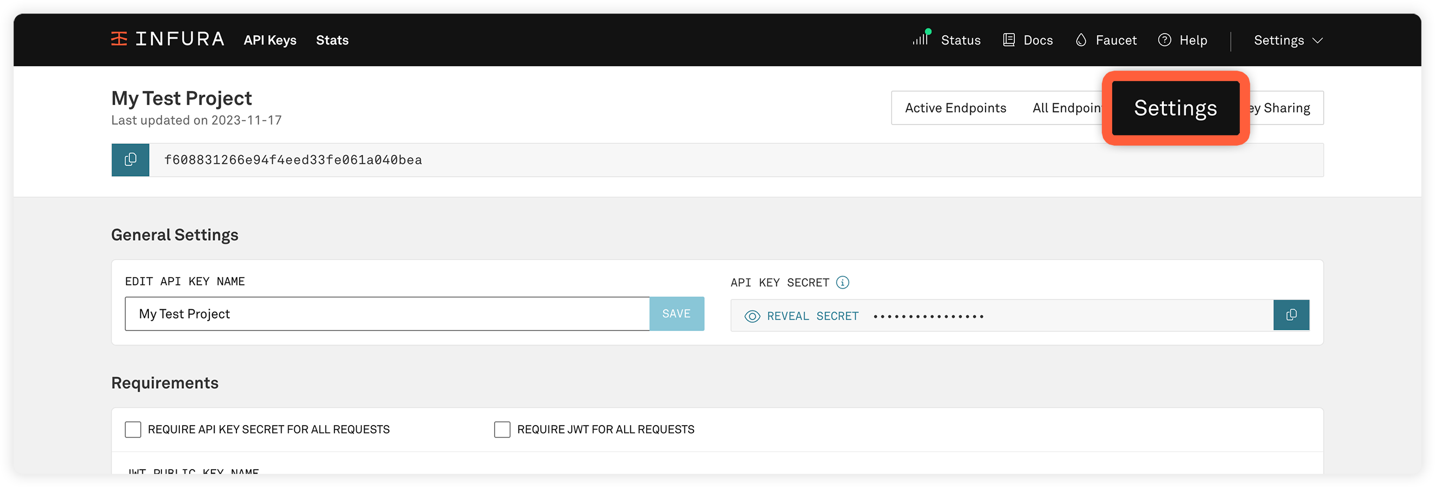Viewport: 1435px width, 487px height.
Task: Open the Help link
Action: point(1193,40)
